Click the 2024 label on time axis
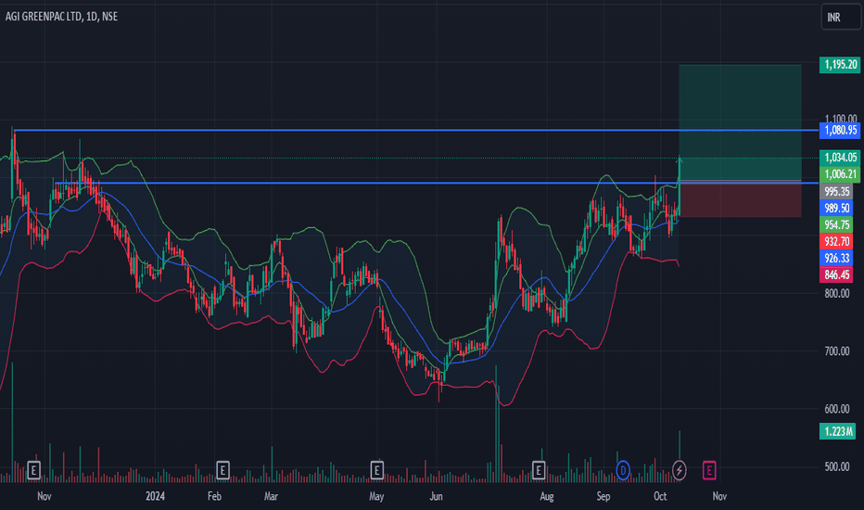Screen dimensions: 864x510 click(156, 496)
